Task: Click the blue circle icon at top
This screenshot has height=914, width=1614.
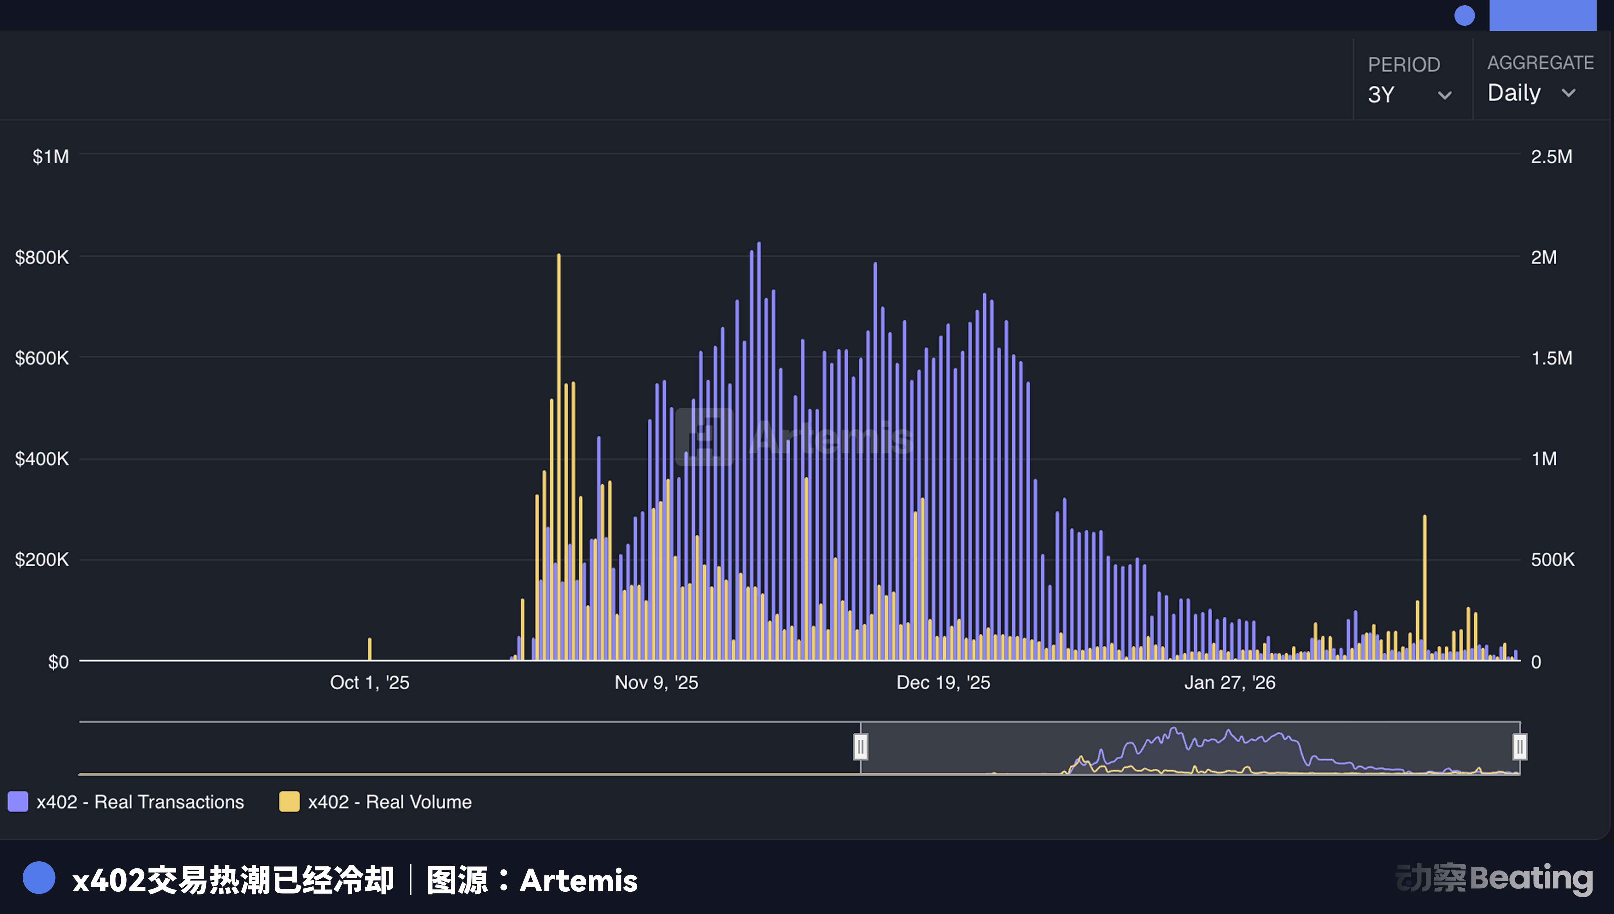Action: [x=1464, y=15]
